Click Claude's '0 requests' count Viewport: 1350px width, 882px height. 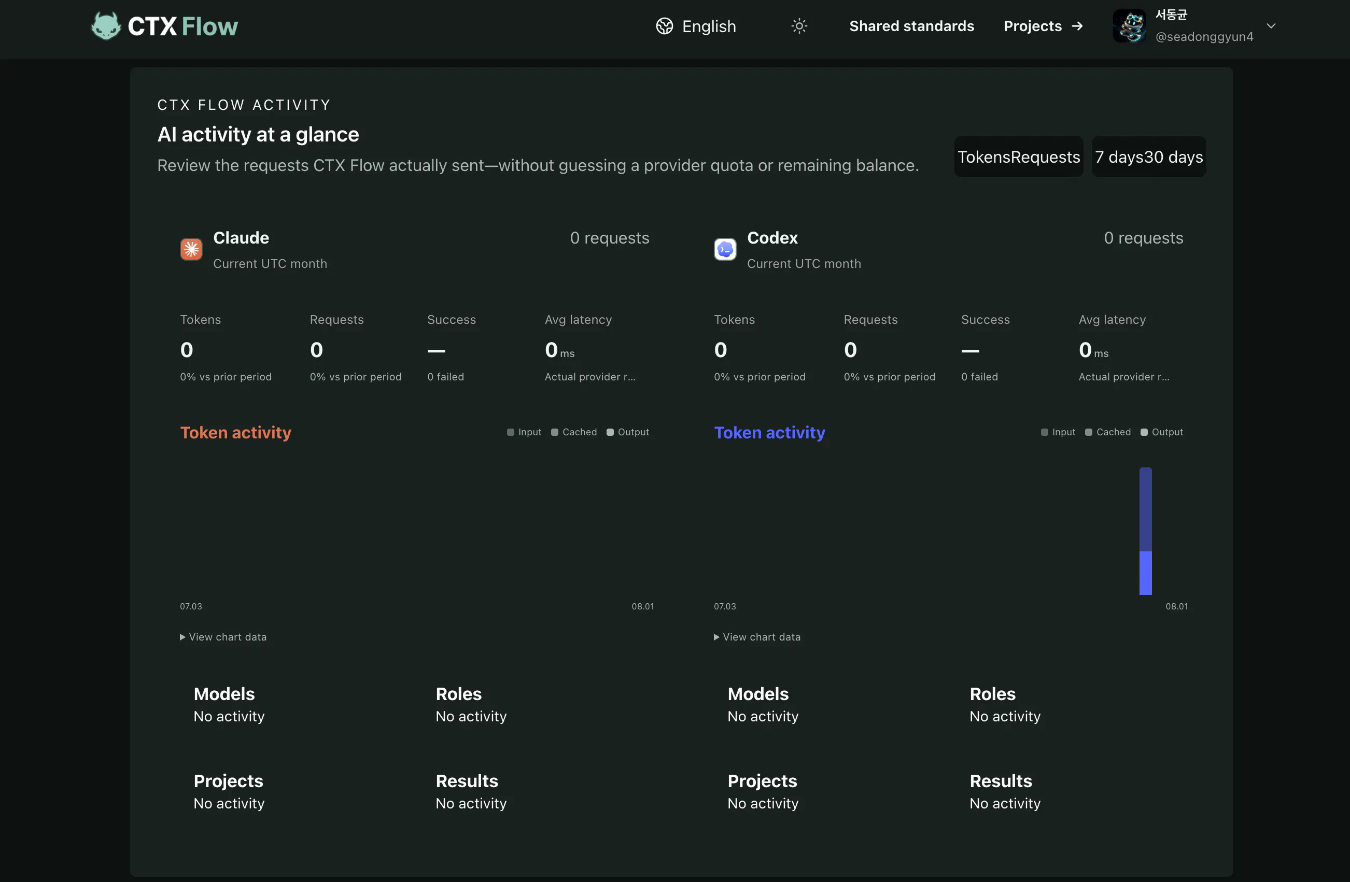tap(609, 238)
